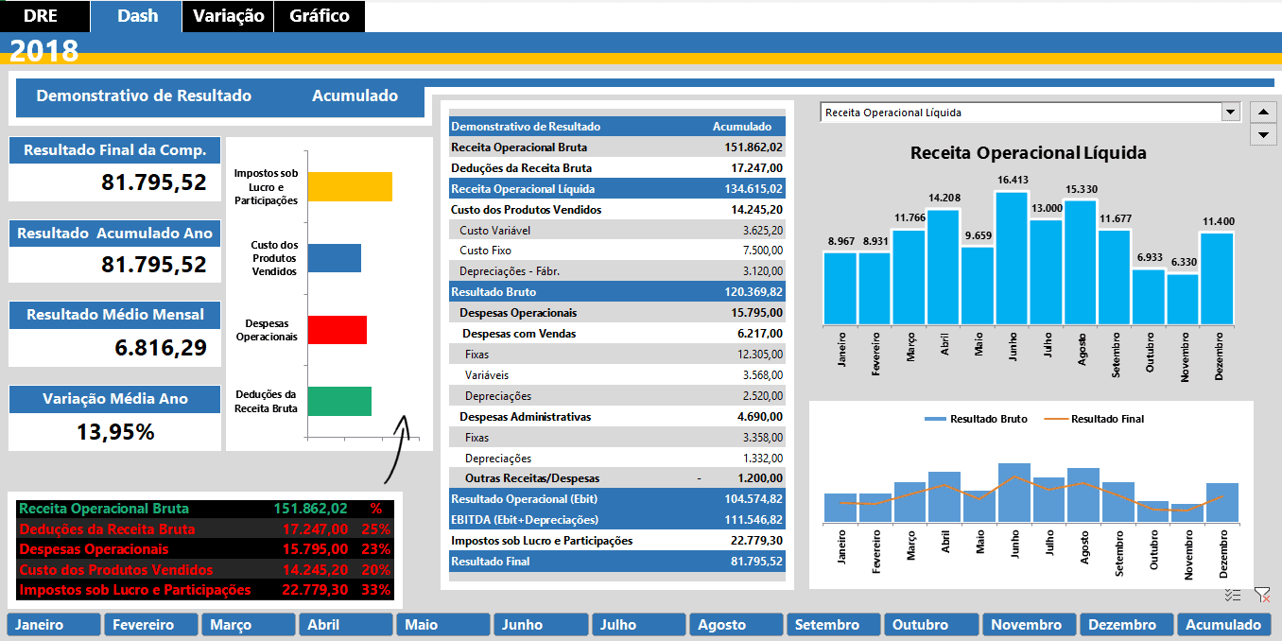This screenshot has height=641, width=1282.
Task: Toggle the Janeiro slicer button
Action: click(53, 624)
